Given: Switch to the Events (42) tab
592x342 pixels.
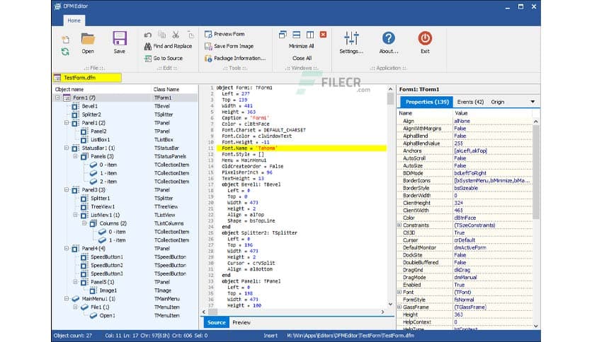Looking at the screenshot, I should click(470, 102).
